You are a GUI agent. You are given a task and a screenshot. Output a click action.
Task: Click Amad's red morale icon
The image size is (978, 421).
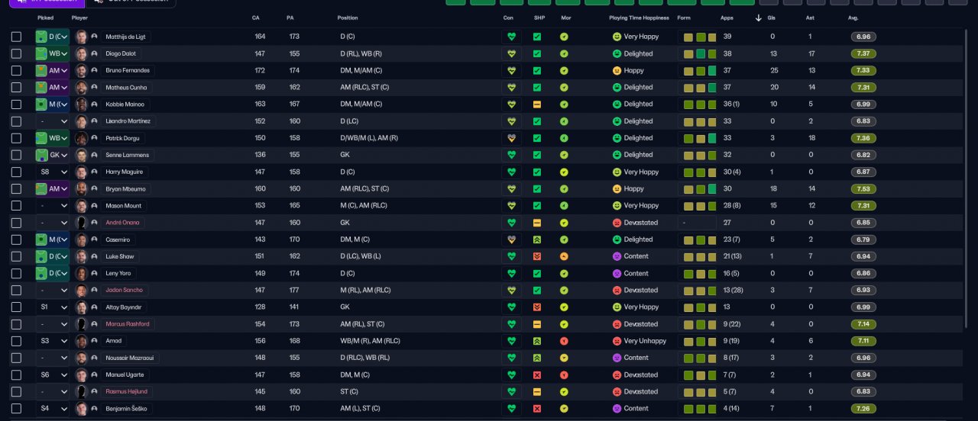click(x=564, y=341)
